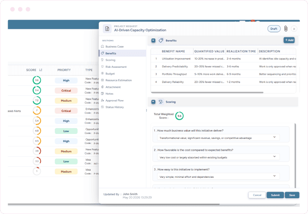Open the cost versus benefits answer dropdown

(218, 157)
